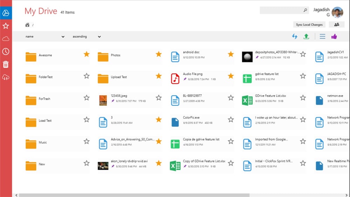Click the Sync Local Changes button

[309, 25]
